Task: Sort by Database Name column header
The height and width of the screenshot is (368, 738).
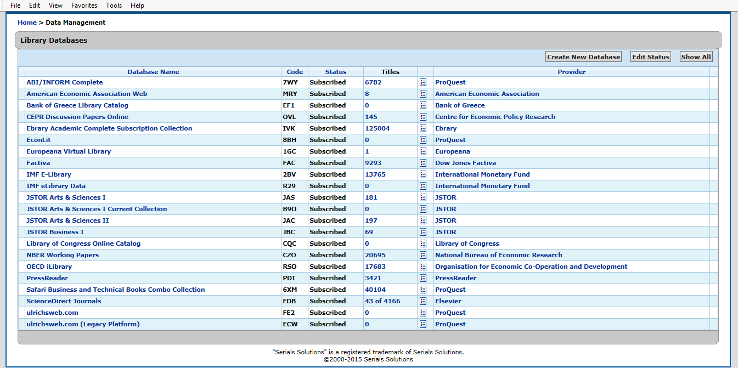Action: coord(153,72)
